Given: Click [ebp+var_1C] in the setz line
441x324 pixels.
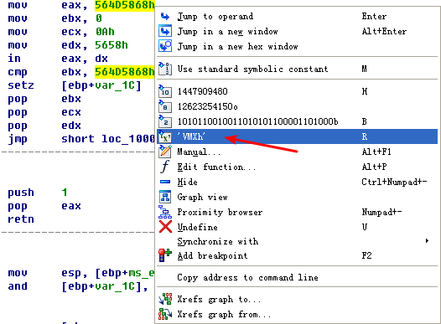Looking at the screenshot, I should [101, 85].
